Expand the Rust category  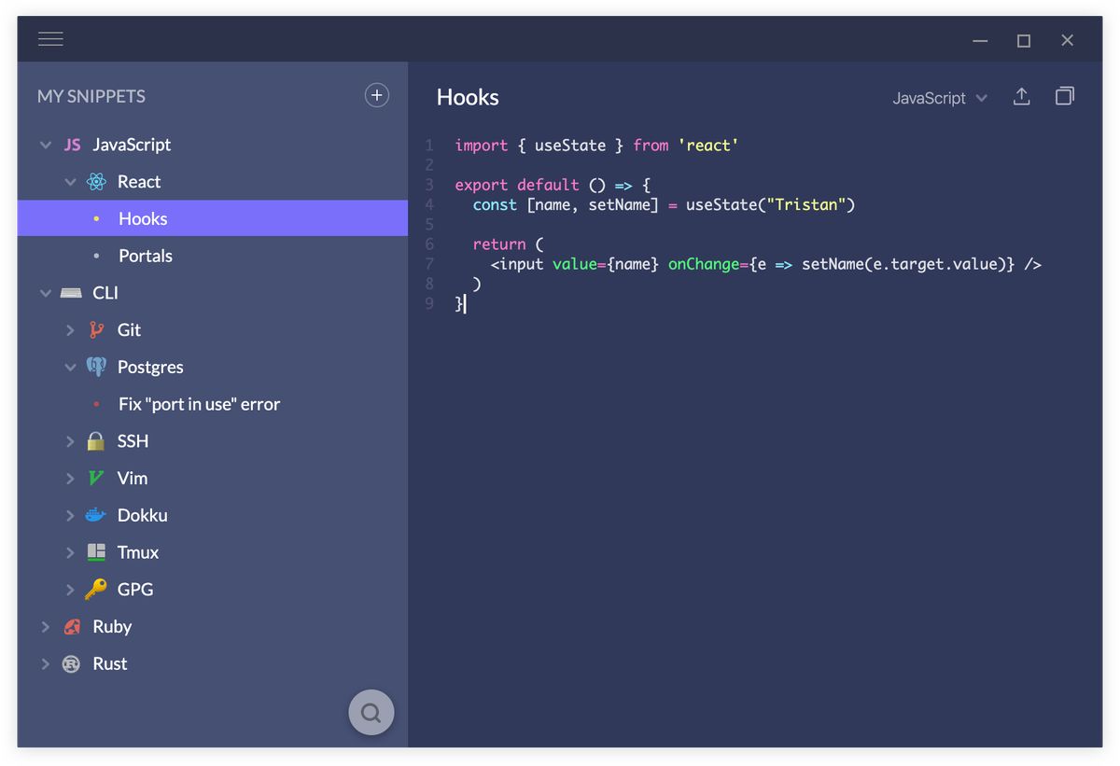tap(46, 663)
